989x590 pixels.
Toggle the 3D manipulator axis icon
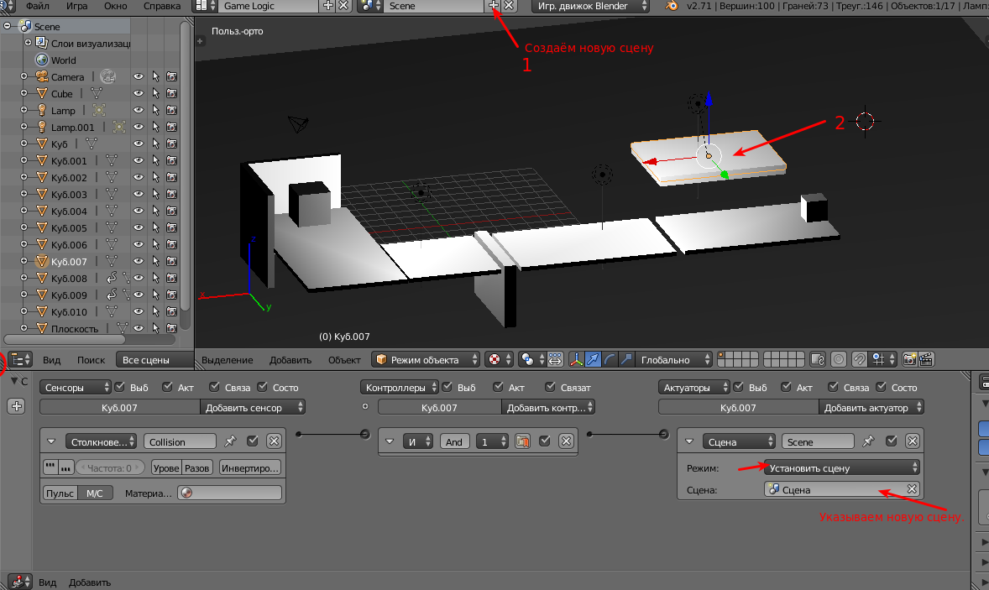click(577, 359)
